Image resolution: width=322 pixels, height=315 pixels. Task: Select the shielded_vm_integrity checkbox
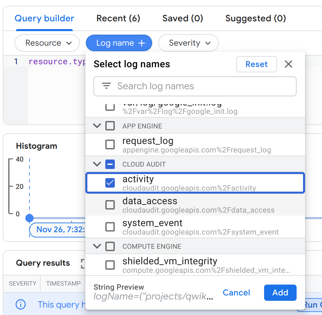tap(110, 265)
